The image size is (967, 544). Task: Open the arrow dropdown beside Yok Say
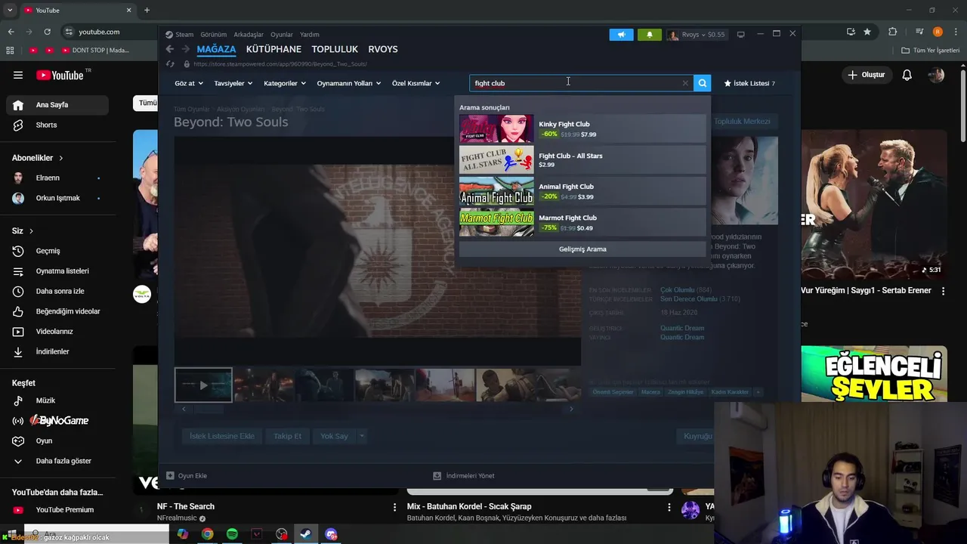click(x=362, y=436)
